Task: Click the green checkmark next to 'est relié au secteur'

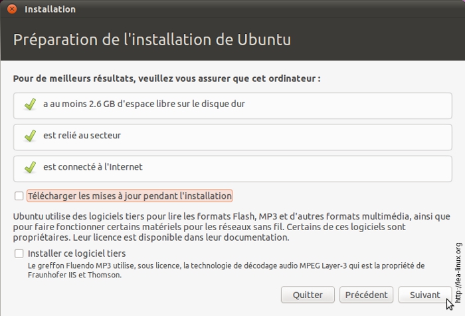Action: (x=29, y=136)
